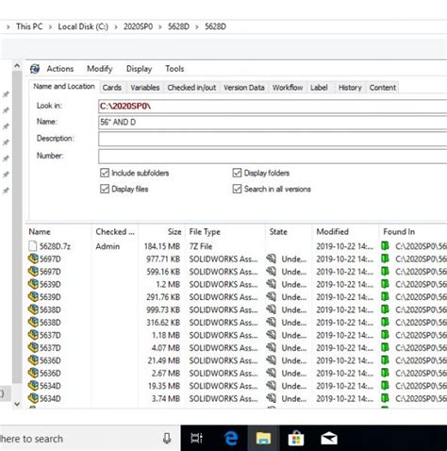Click the Name search field containing 56* AND D
The width and height of the screenshot is (447, 451).
273,123
